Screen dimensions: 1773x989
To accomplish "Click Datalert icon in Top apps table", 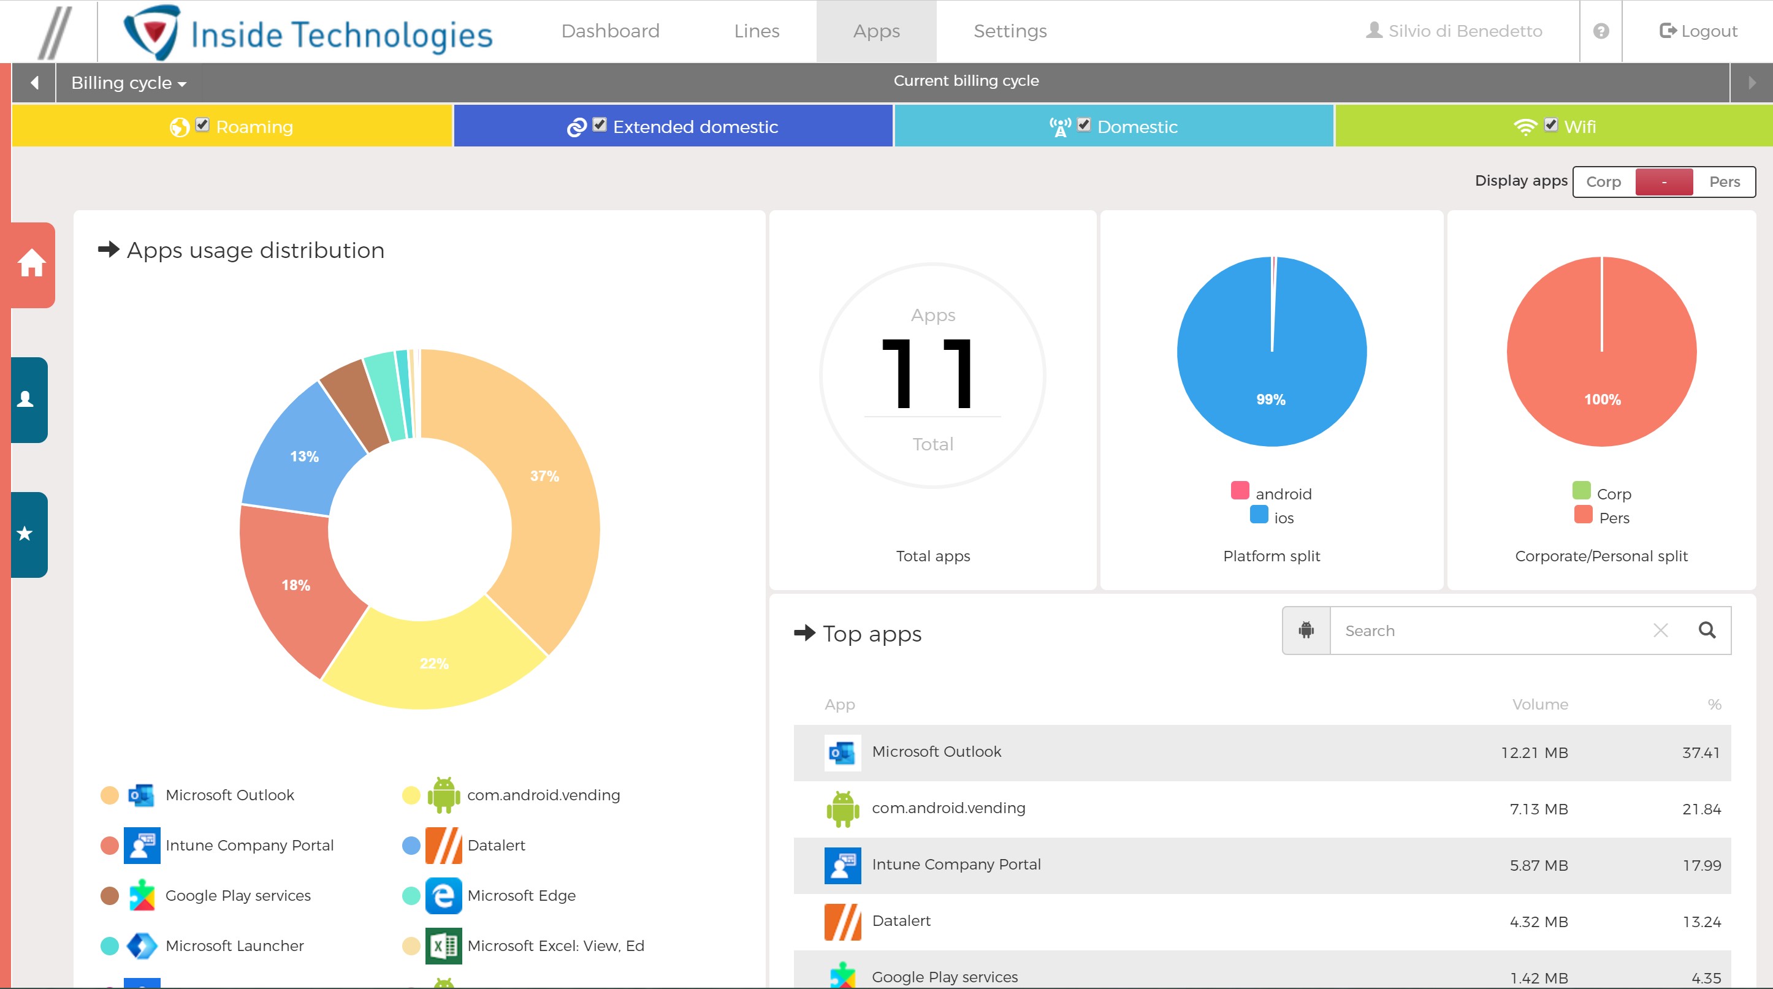I will [842, 922].
